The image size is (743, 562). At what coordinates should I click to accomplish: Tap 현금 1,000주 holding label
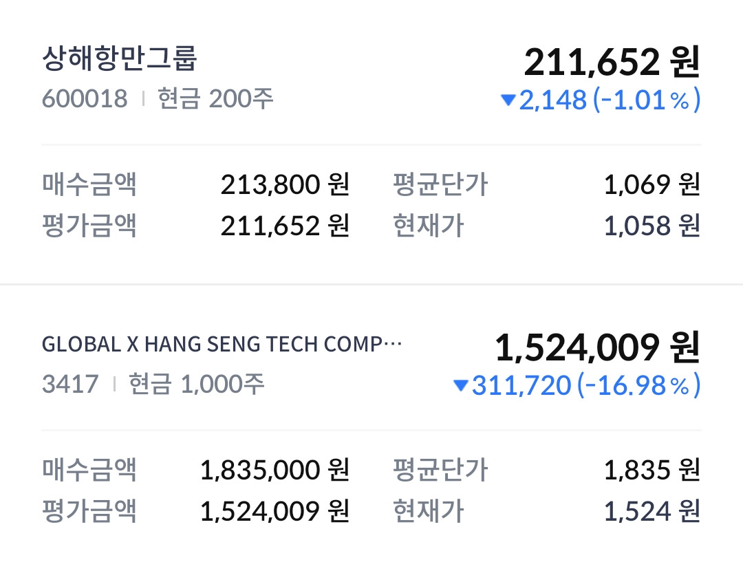[x=197, y=384]
